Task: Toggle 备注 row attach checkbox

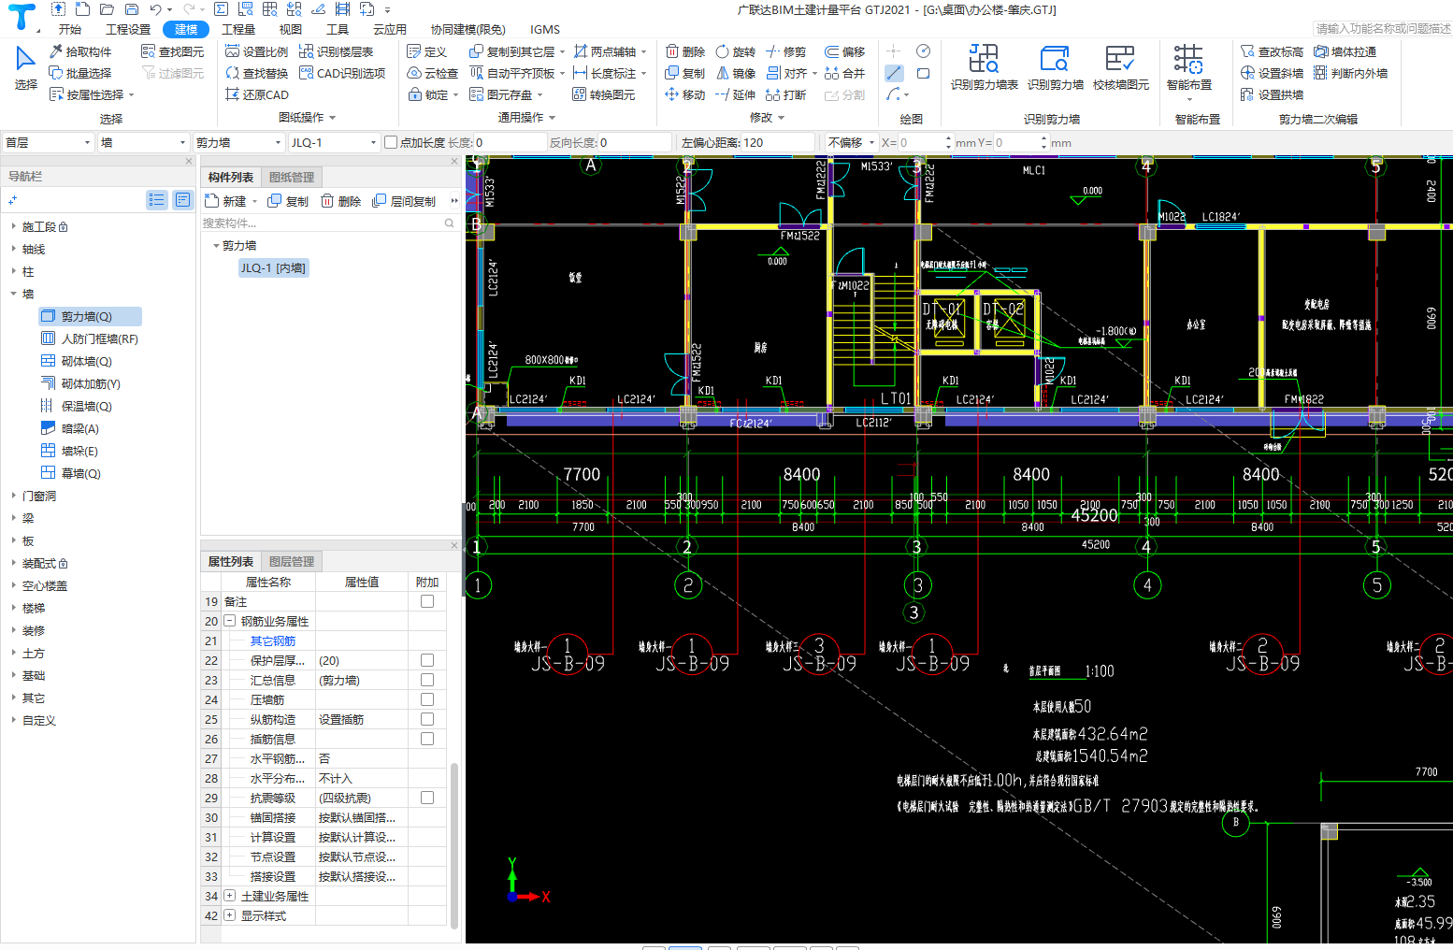Action: 427,601
